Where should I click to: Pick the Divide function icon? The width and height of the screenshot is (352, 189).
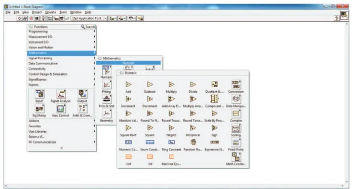[193, 85]
